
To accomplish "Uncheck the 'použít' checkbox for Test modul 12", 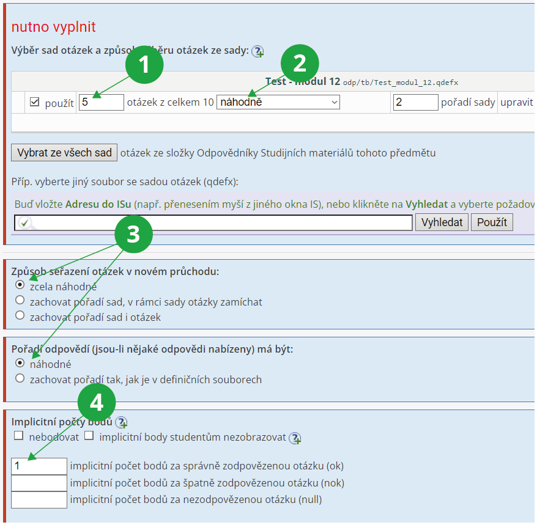I will 35,102.
